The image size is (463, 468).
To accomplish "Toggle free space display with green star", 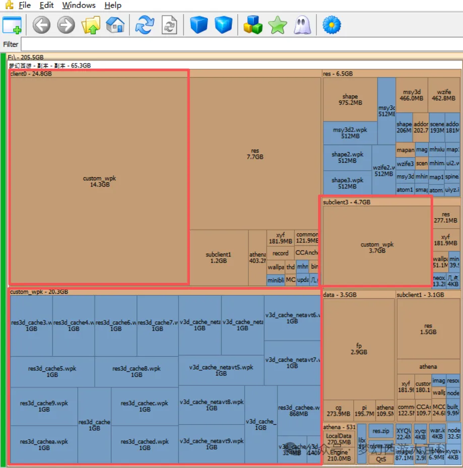I will (x=278, y=25).
